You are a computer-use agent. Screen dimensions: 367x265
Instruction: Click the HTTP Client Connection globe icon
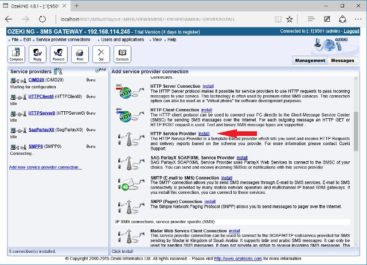[130, 115]
